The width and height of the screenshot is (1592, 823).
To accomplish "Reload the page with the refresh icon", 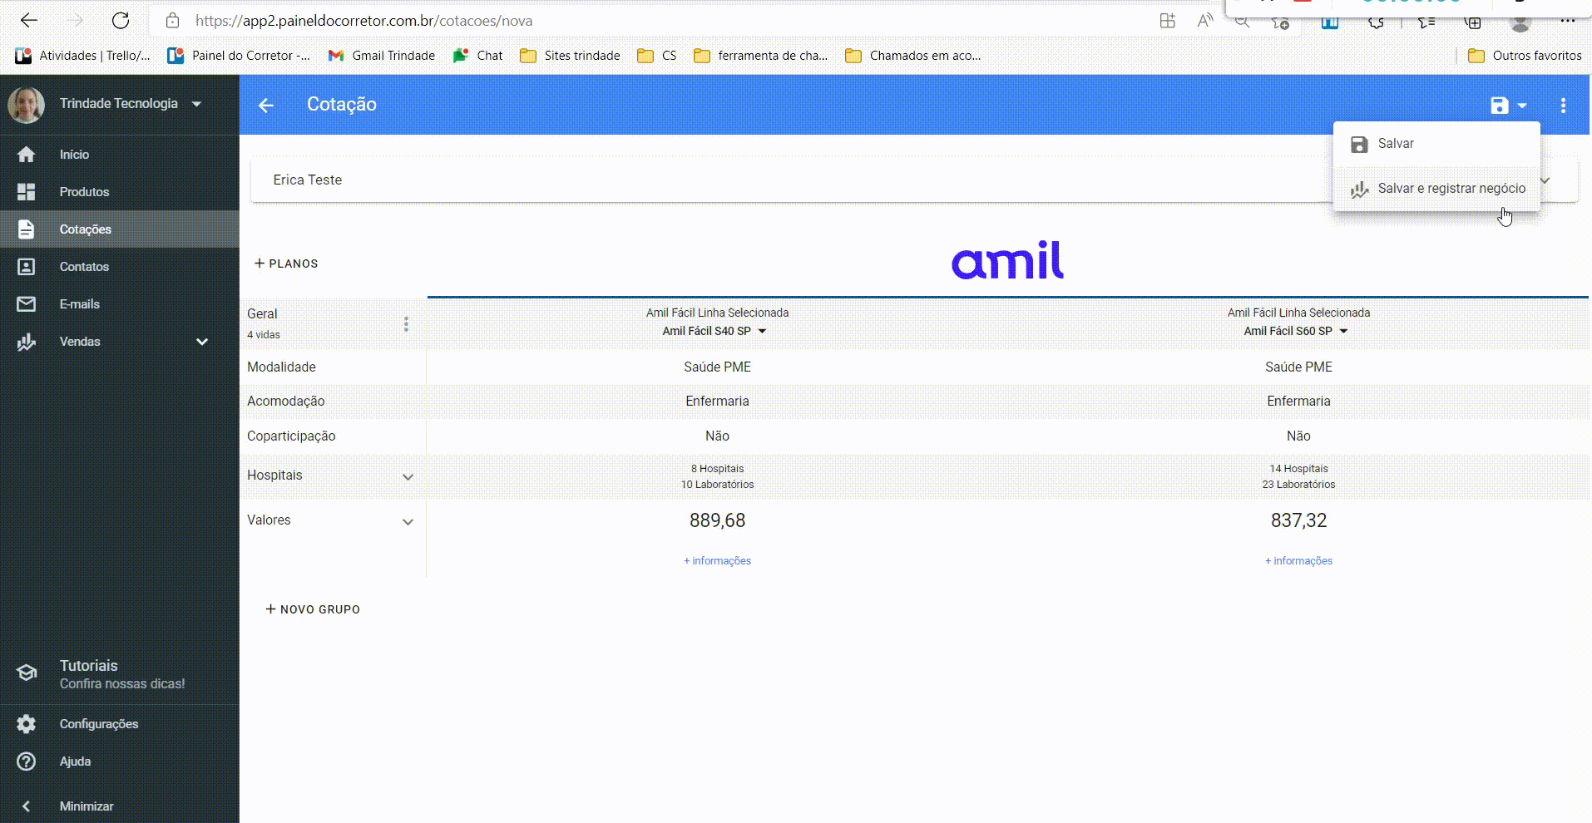I will point(121,21).
